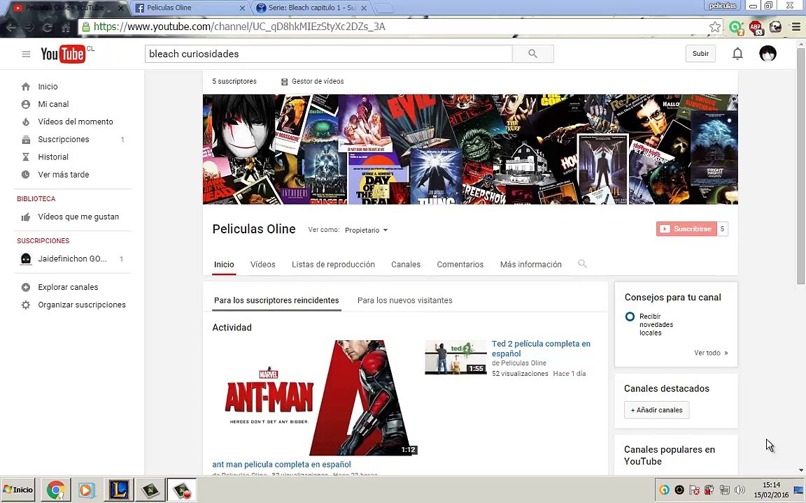806x503 pixels.
Task: Open the Ver todo link
Action: (x=710, y=353)
